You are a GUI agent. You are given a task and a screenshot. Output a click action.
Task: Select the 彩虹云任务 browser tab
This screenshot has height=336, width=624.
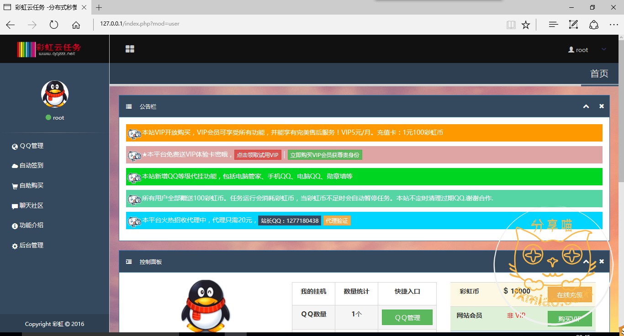click(46, 7)
